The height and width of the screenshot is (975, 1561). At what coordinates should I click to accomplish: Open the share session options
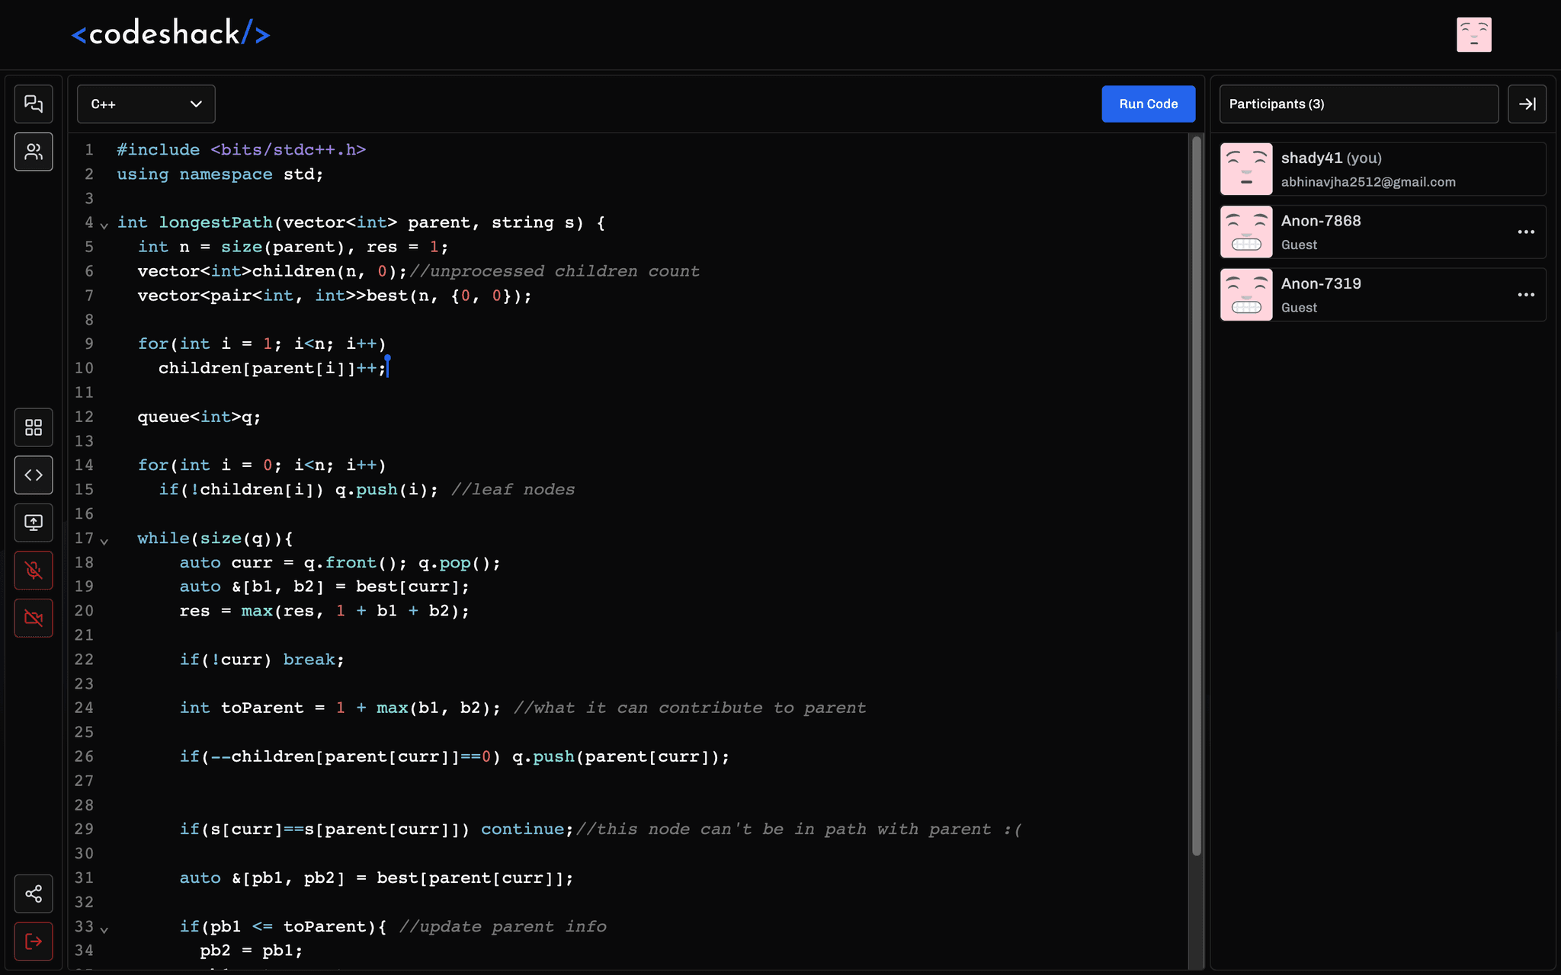(x=34, y=893)
